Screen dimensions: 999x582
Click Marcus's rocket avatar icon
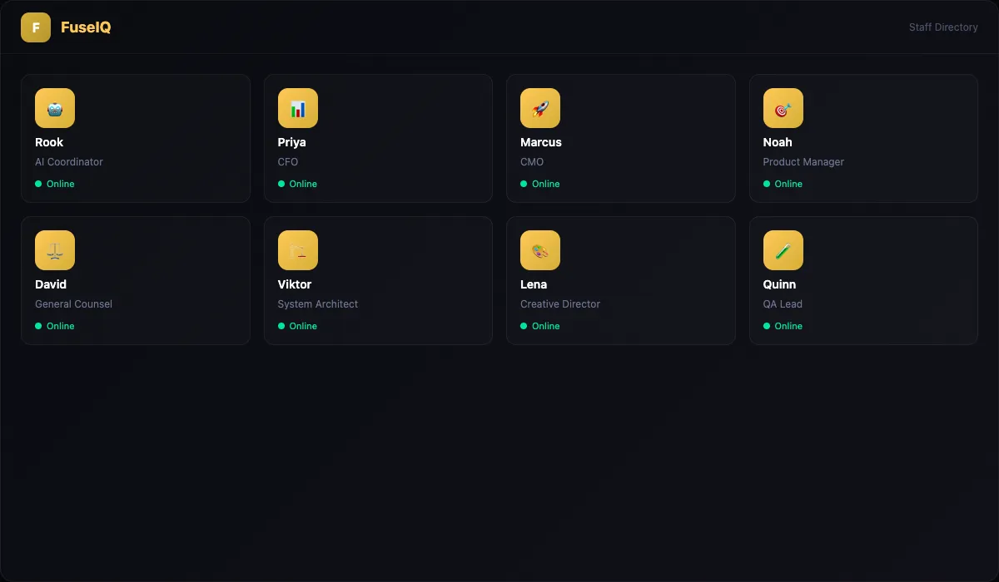coord(540,108)
